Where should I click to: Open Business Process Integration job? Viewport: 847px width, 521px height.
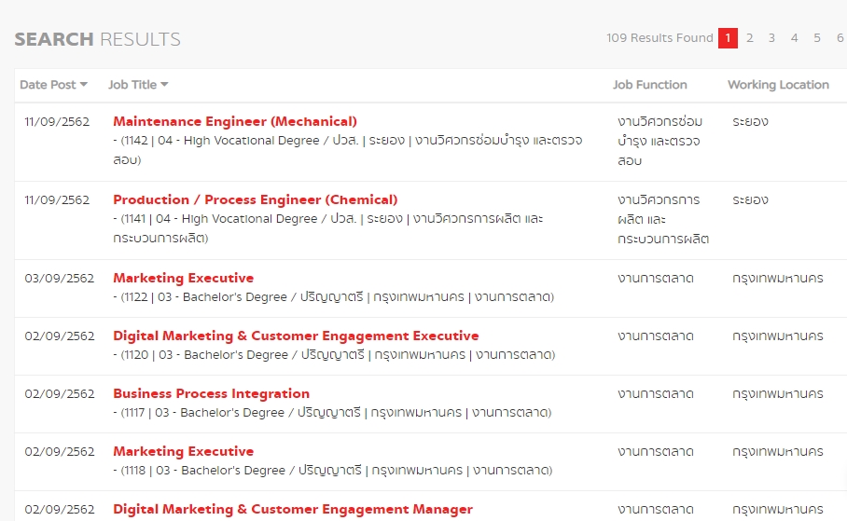211,393
